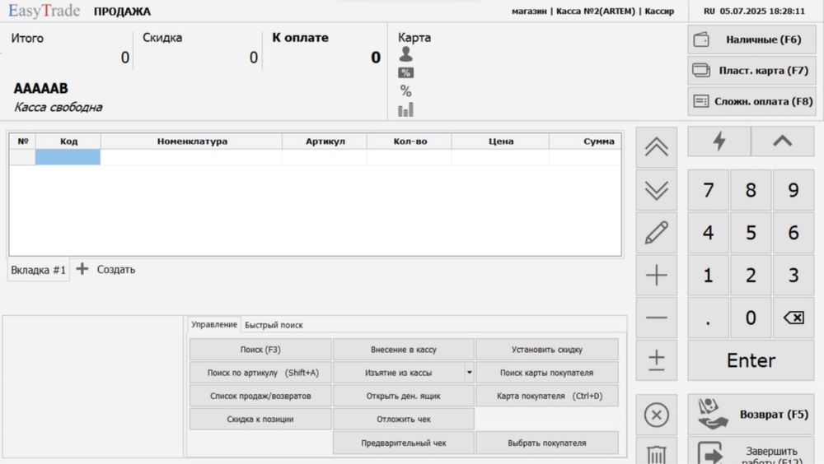
Task: Click Карта покупателя (Ctrl+D) button
Action: tap(547, 396)
